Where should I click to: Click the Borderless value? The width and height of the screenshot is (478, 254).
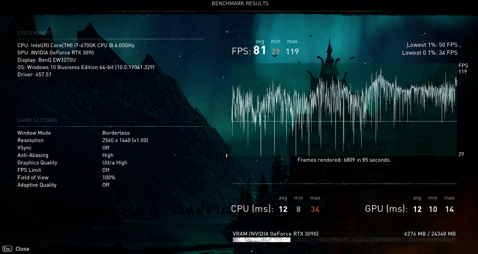116,133
